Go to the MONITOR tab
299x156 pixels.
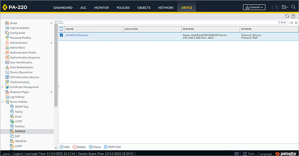[101, 8]
